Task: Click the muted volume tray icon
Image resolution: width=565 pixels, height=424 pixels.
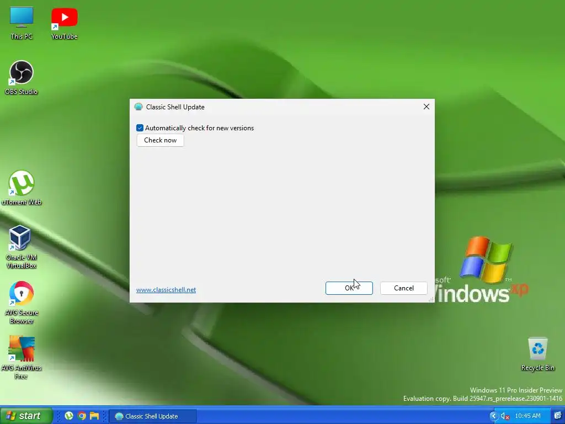Action: coord(505,416)
